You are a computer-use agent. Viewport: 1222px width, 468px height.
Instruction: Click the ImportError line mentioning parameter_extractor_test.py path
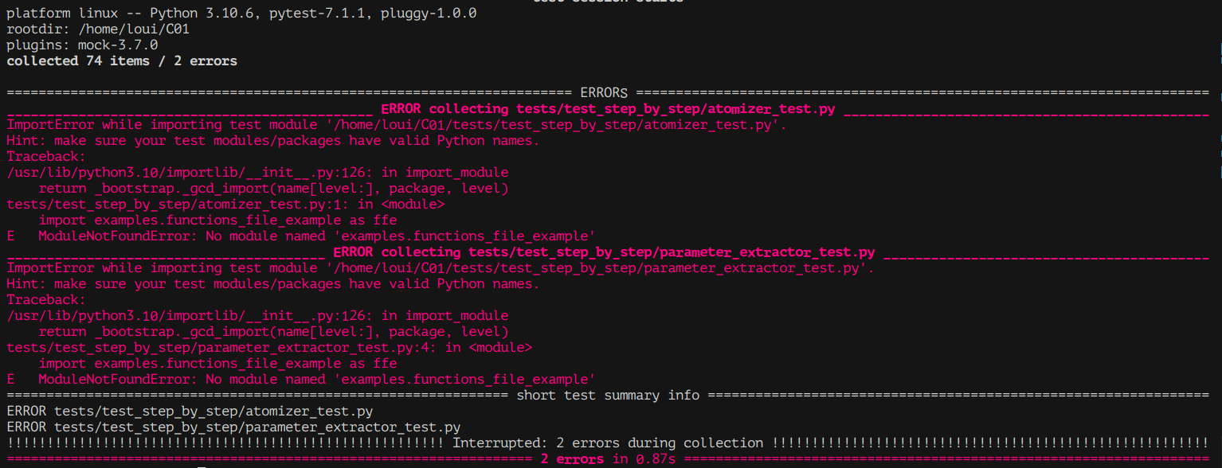coord(441,268)
